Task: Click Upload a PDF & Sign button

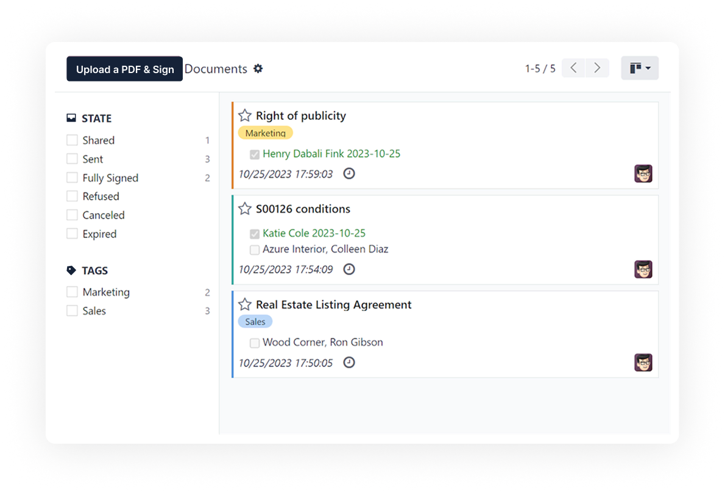Action: (x=124, y=69)
